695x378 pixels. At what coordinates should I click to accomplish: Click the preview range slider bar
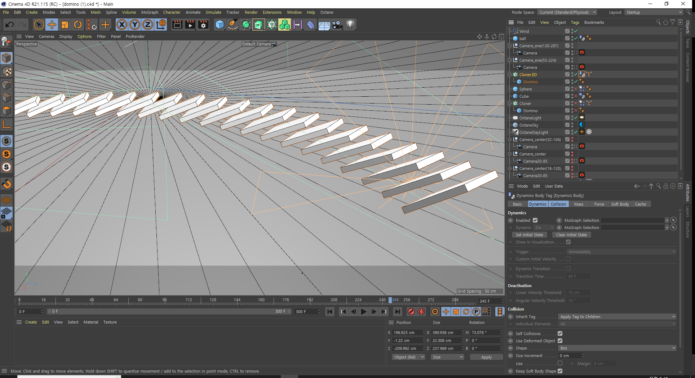[x=169, y=311]
